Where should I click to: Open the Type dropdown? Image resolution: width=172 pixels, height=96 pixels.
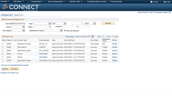pos(50,23)
